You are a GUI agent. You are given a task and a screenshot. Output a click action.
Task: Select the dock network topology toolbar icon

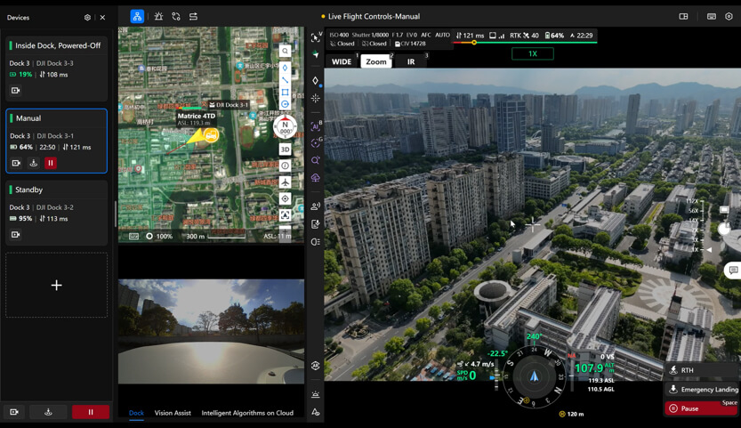pos(137,17)
